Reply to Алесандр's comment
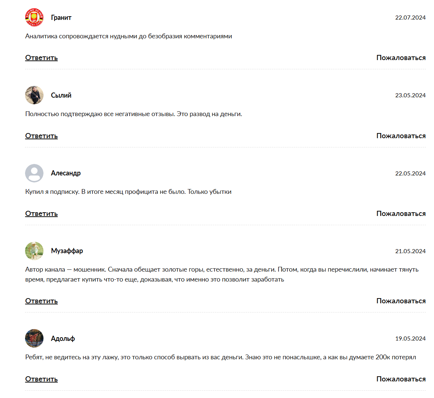Image resolution: width=434 pixels, height=398 pixels. pyautogui.click(x=41, y=214)
